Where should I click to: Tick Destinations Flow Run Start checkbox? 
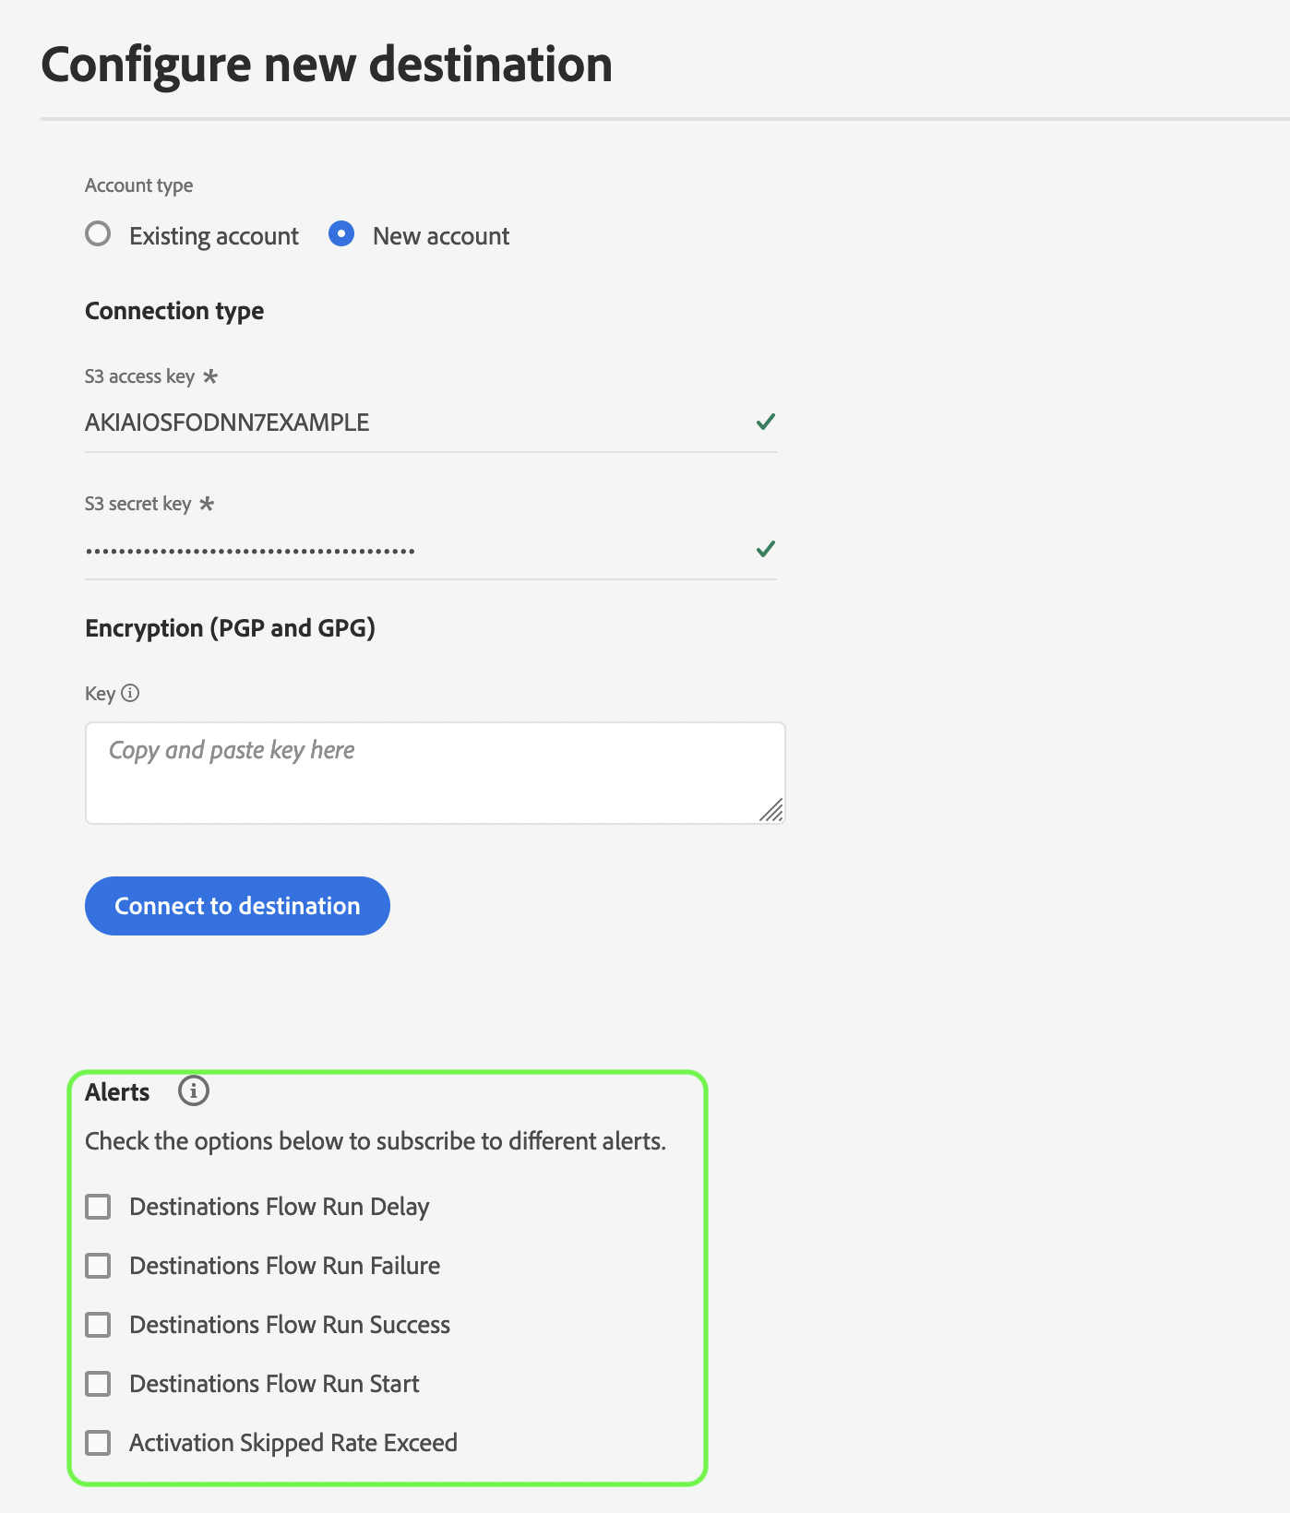pyautogui.click(x=98, y=1384)
